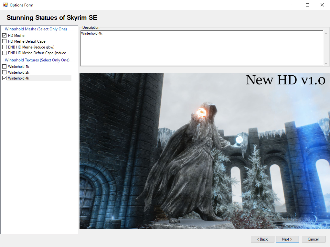Screen dimensions: 330x247
Task: Click the Stunning Statues of Skyrim SE title
Action: tap(52, 17)
